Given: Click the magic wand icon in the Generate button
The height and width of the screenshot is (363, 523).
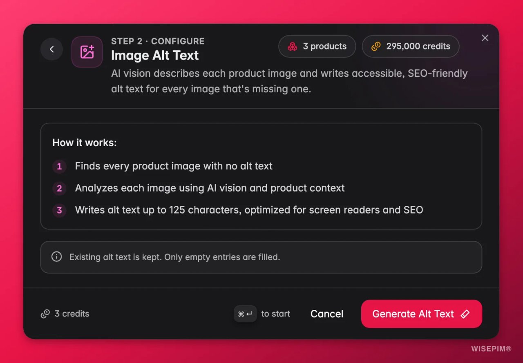Looking at the screenshot, I should (465, 314).
